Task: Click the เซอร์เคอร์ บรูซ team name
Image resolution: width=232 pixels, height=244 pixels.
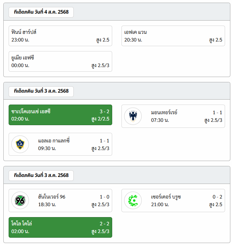Action: [x=166, y=197]
